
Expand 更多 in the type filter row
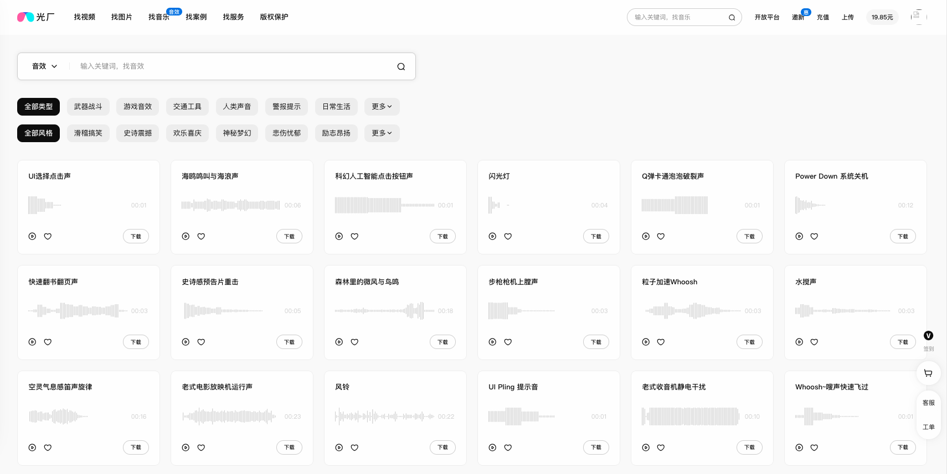[x=382, y=106]
